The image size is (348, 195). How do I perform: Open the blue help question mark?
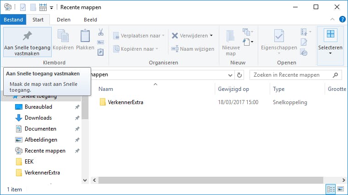(342, 19)
